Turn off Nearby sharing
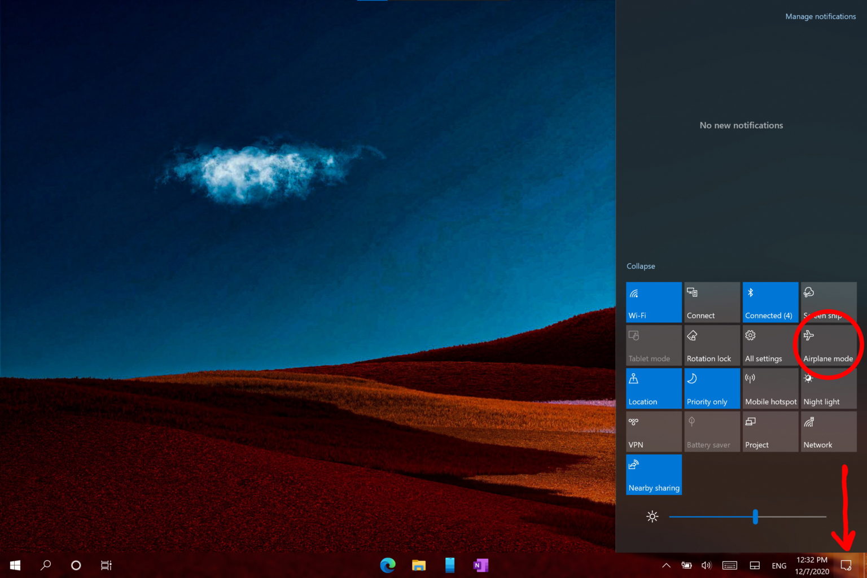 point(654,474)
